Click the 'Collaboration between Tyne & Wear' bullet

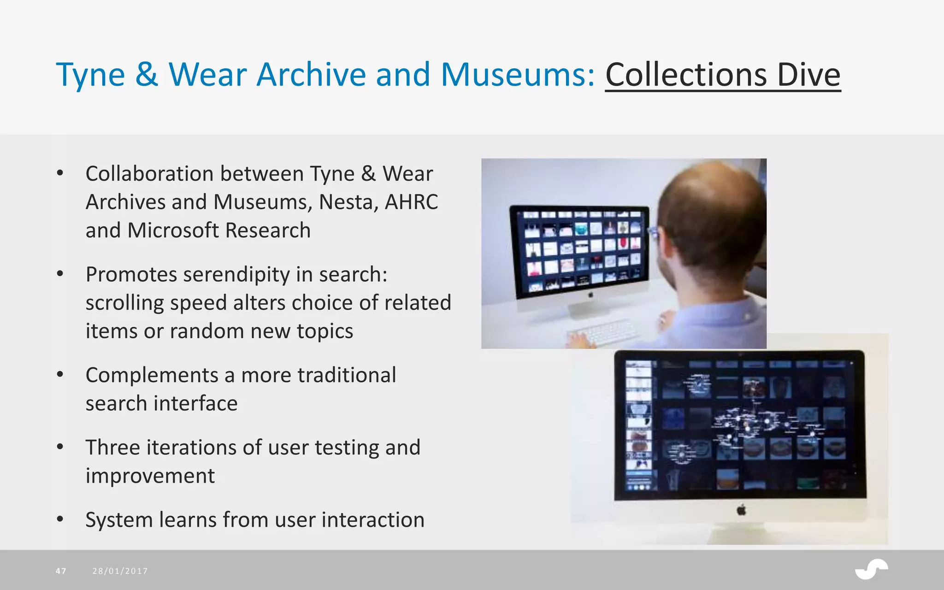click(x=259, y=174)
